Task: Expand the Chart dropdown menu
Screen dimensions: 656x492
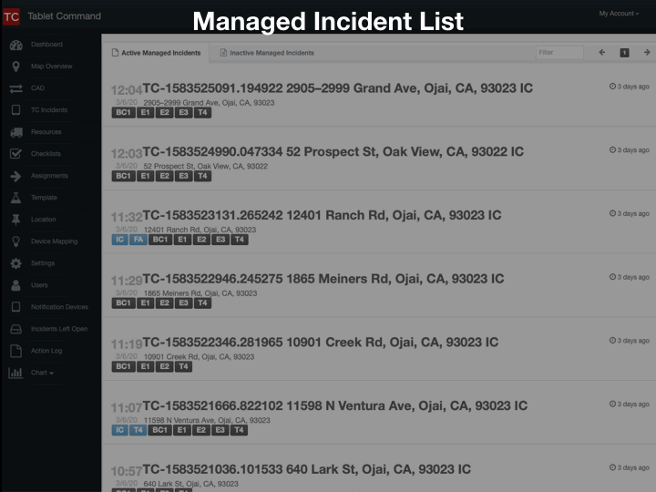Action: tap(41, 373)
